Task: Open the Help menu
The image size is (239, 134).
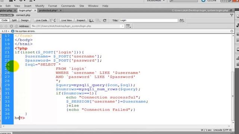Action: click(105, 6)
